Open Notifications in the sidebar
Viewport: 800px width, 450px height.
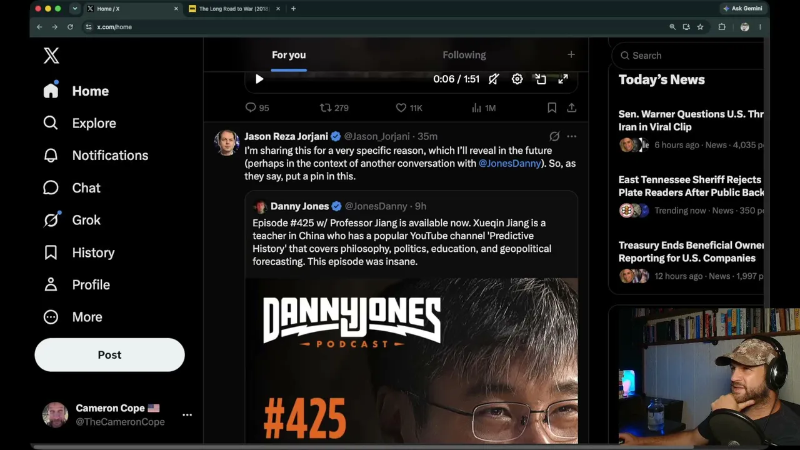pyautogui.click(x=96, y=156)
